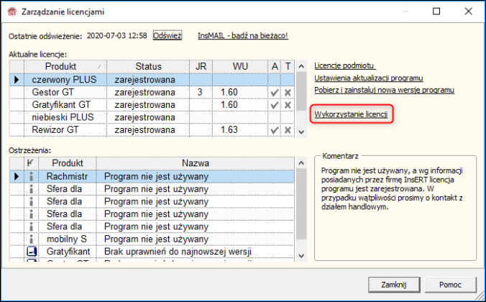Screen dimensions: 486x302
Task: Click icon in Gratyfikant warning row
Action: coord(32,252)
